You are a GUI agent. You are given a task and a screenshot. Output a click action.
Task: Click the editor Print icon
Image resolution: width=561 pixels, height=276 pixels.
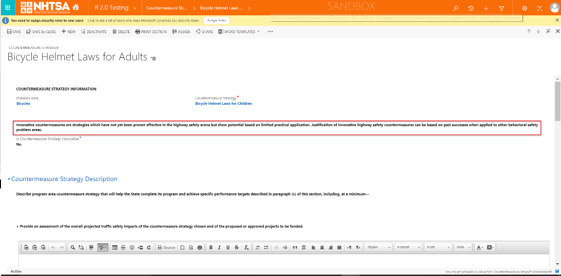pyautogui.click(x=200, y=247)
